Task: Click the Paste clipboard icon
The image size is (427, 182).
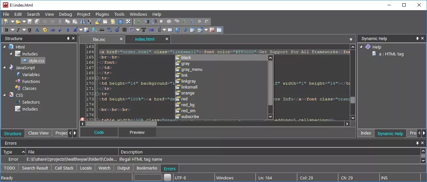Action: click(x=75, y=22)
